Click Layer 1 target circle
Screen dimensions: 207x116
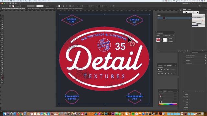pos(190,18)
